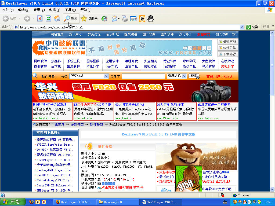
Task: Open the 编辑(E) menu
Action: tap(24, 10)
